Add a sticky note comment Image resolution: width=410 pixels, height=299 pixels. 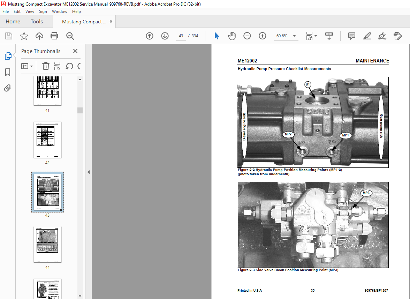352,36
